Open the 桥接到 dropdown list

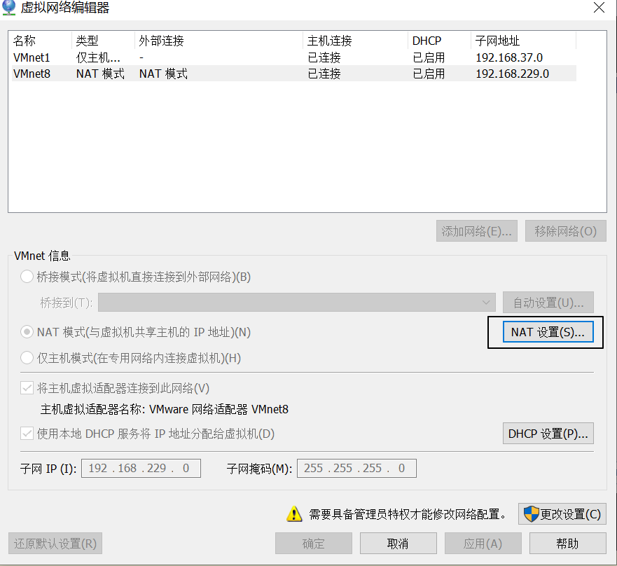[x=297, y=303]
